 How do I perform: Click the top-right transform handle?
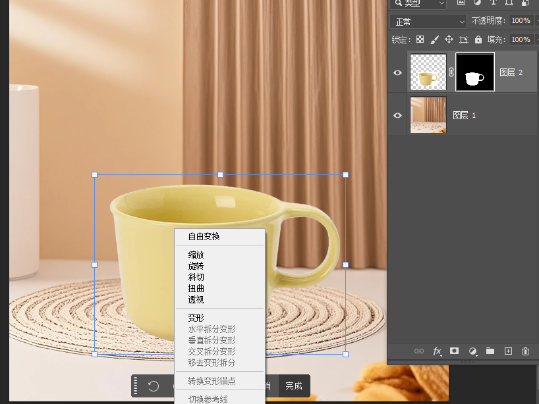[x=346, y=175]
